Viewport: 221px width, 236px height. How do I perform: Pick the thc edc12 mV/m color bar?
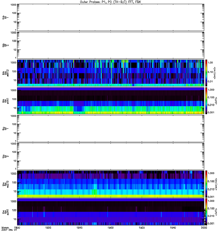click(x=207, y=184)
